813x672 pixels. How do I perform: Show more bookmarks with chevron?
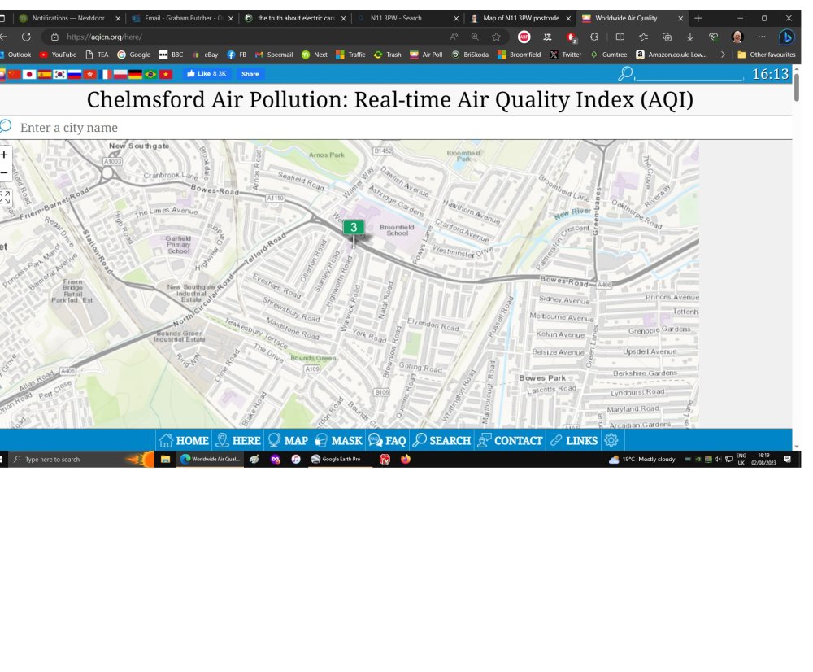pyautogui.click(x=723, y=55)
